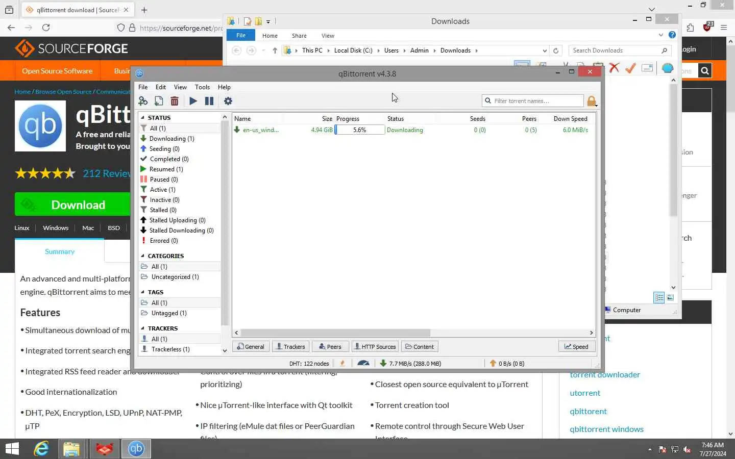The height and width of the screenshot is (459, 735).
Task: Click the blue globe icon in Downloads toolbar
Action: 668,68
